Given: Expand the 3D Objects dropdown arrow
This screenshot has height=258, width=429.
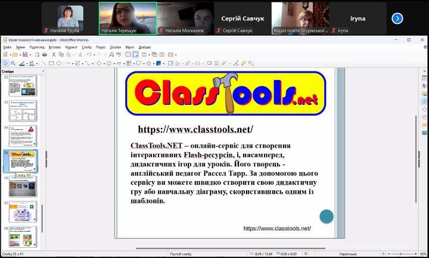Looking at the screenshot, I should pyautogui.click(x=164, y=64).
